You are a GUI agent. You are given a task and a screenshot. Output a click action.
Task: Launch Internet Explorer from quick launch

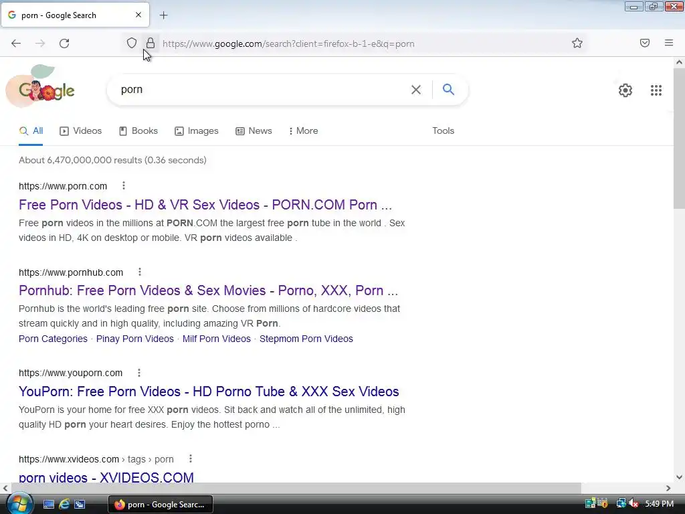[64, 505]
